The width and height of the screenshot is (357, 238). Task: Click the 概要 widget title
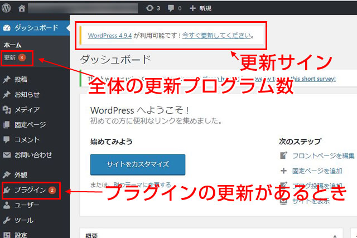[x=91, y=236]
